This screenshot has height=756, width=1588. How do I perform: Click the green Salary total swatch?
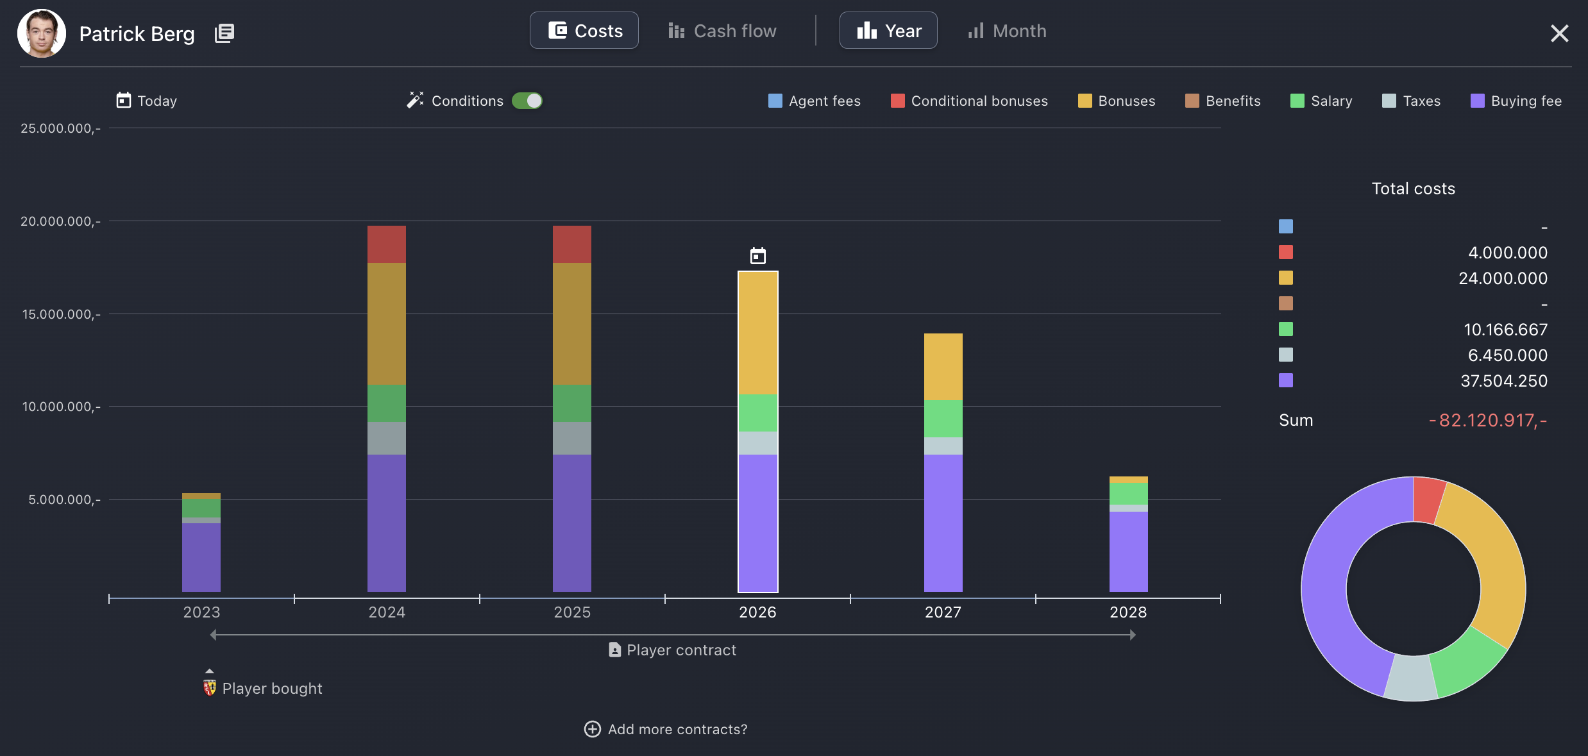pos(1286,329)
